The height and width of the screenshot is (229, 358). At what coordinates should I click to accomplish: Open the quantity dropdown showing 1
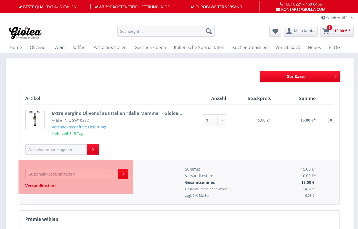coord(214,120)
